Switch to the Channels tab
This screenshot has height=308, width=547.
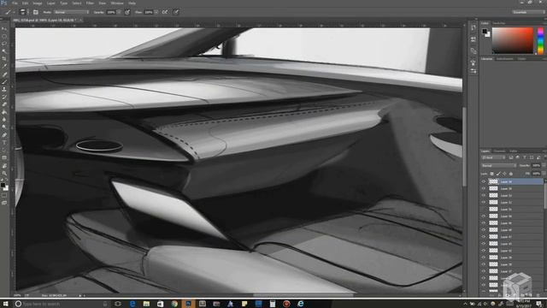[x=499, y=151]
